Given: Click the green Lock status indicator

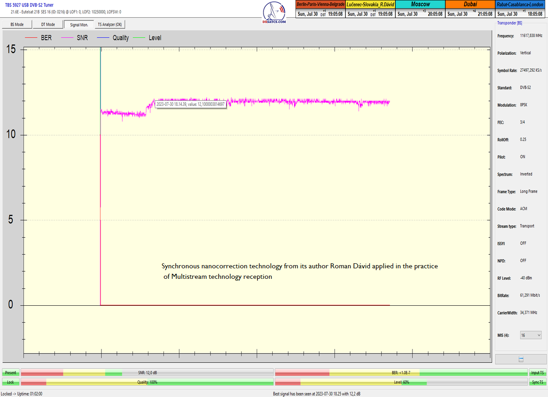Looking at the screenshot, I should click(x=11, y=382).
